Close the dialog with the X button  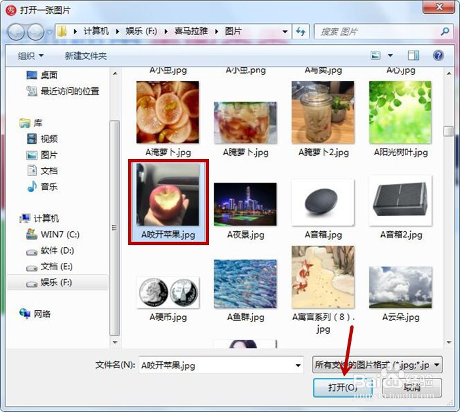(x=439, y=7)
